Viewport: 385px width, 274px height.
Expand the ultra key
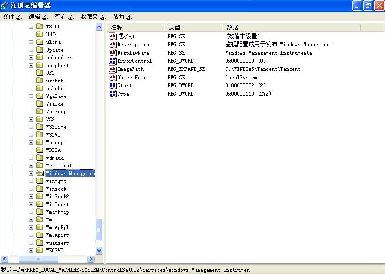(31, 42)
